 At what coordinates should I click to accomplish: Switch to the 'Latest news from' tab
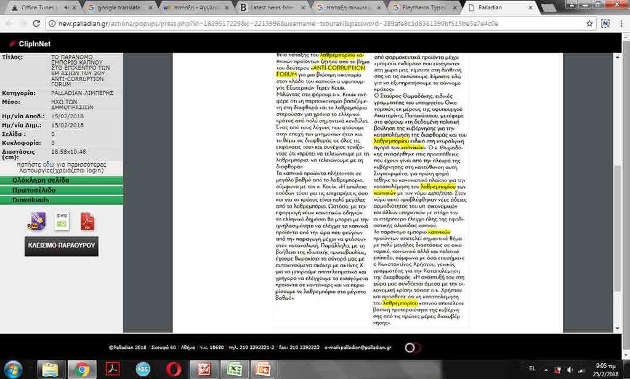point(272,7)
